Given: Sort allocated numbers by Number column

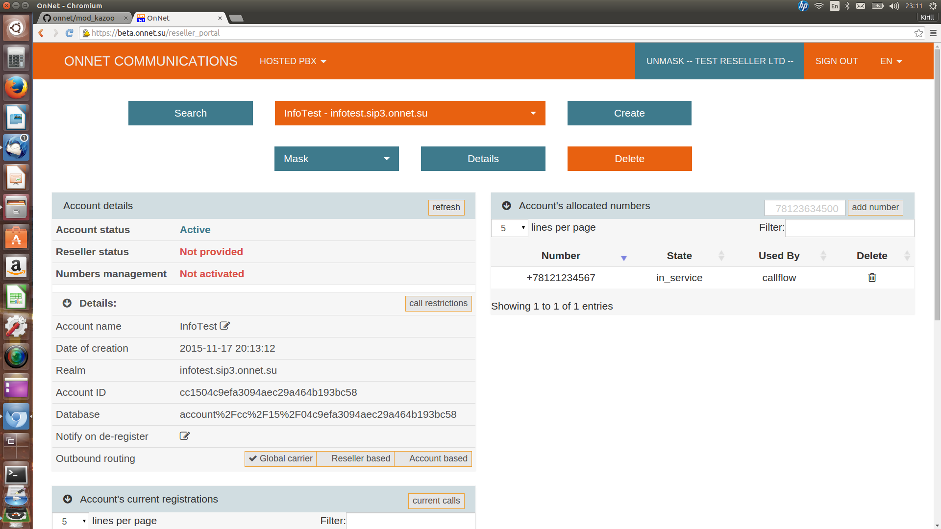Looking at the screenshot, I should point(561,256).
